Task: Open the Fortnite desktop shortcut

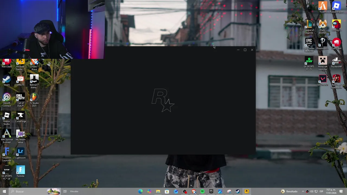Action: (x=20, y=171)
